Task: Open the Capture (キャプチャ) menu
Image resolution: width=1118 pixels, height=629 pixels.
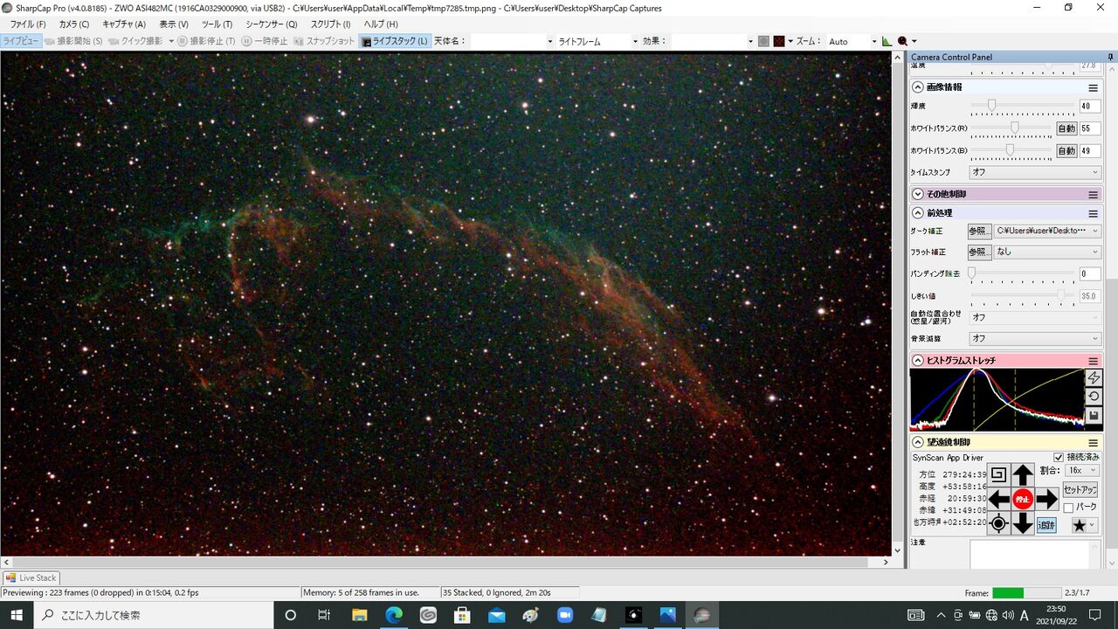Action: tap(124, 24)
